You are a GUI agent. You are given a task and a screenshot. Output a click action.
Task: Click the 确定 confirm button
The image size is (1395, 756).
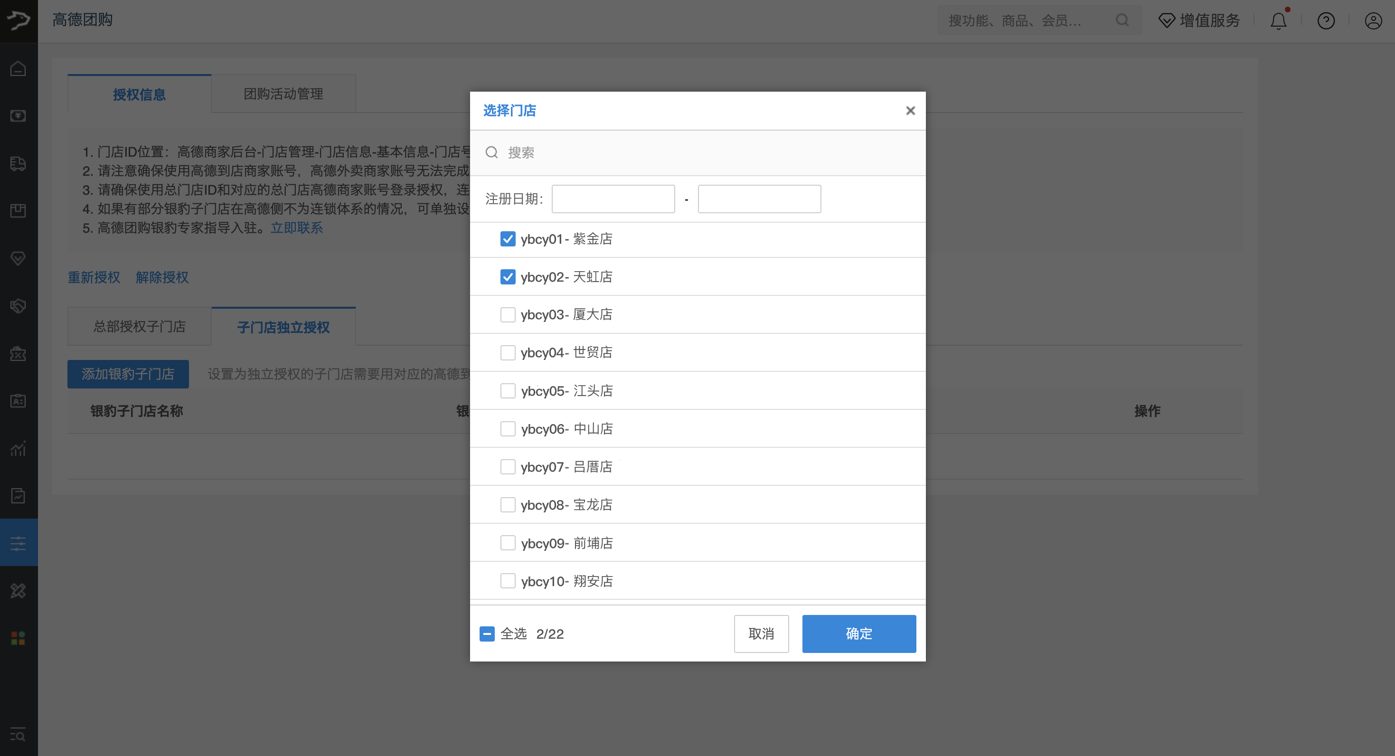(859, 633)
